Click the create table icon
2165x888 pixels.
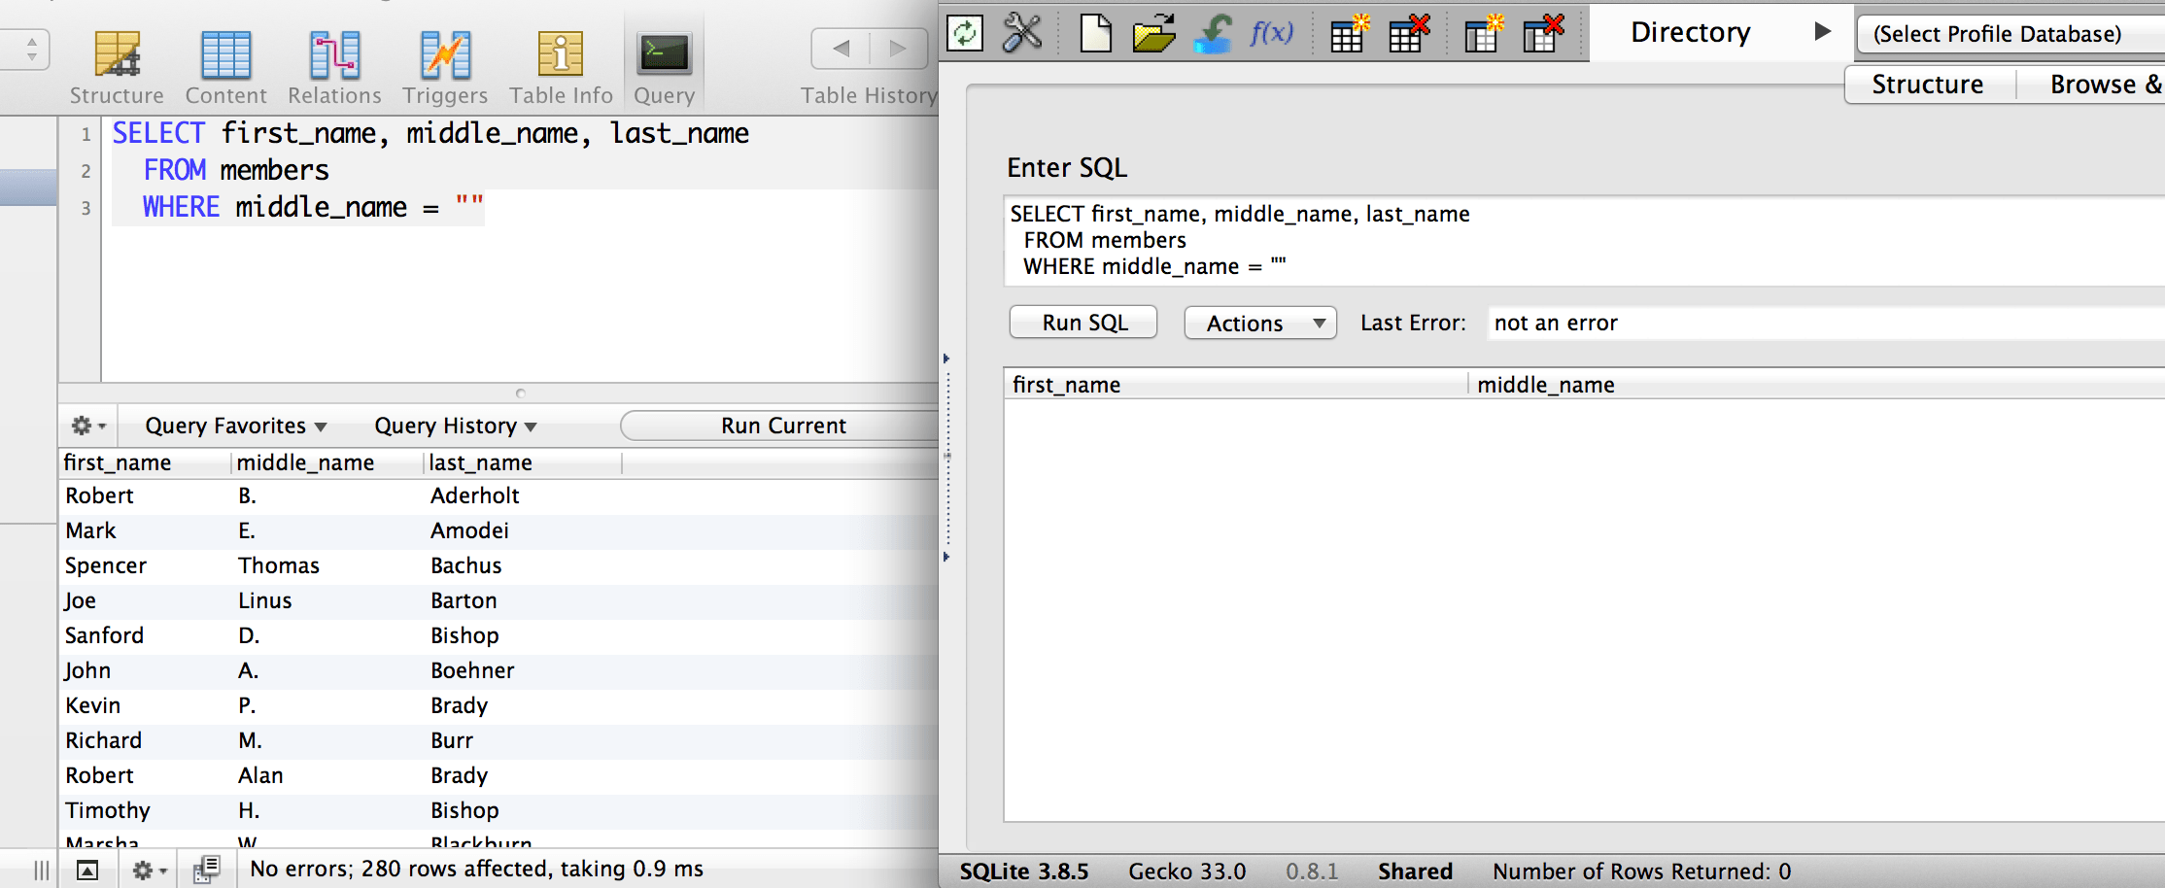[1349, 33]
